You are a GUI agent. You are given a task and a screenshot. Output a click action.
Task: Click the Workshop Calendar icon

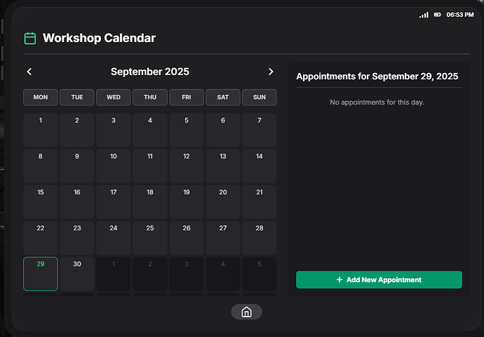[x=30, y=38]
